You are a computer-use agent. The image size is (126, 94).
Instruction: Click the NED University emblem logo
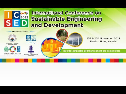coord(12,38)
